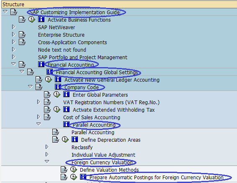Open info icon for Activate Business Functions
This screenshot has height=183, width=237.
[x=41, y=19]
